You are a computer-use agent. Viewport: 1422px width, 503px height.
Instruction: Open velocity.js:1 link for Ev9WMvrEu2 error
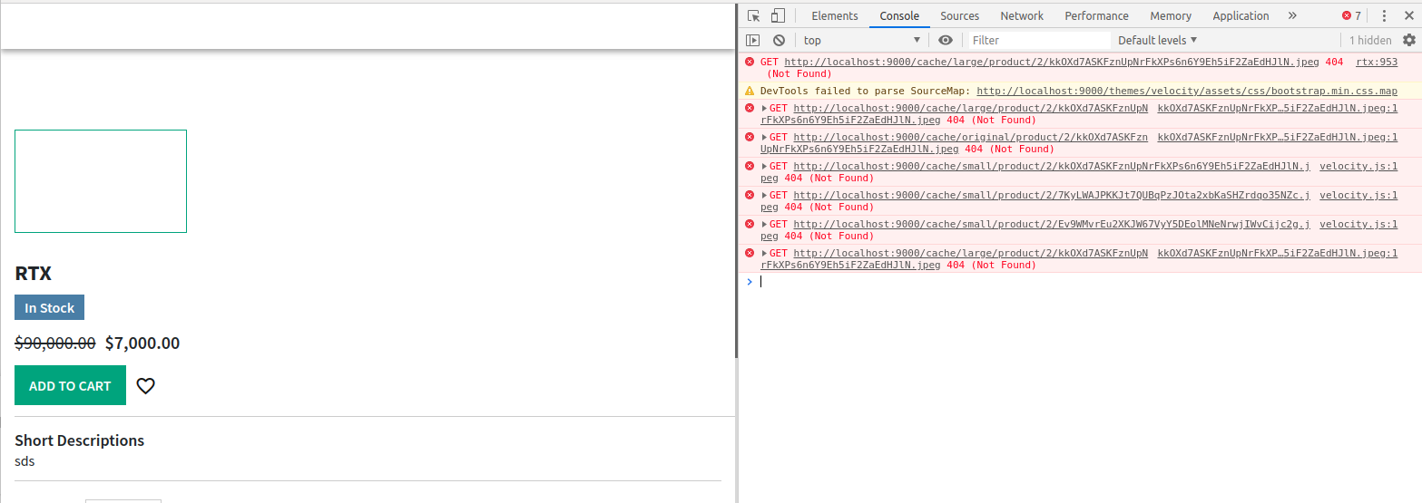pyautogui.click(x=1358, y=224)
